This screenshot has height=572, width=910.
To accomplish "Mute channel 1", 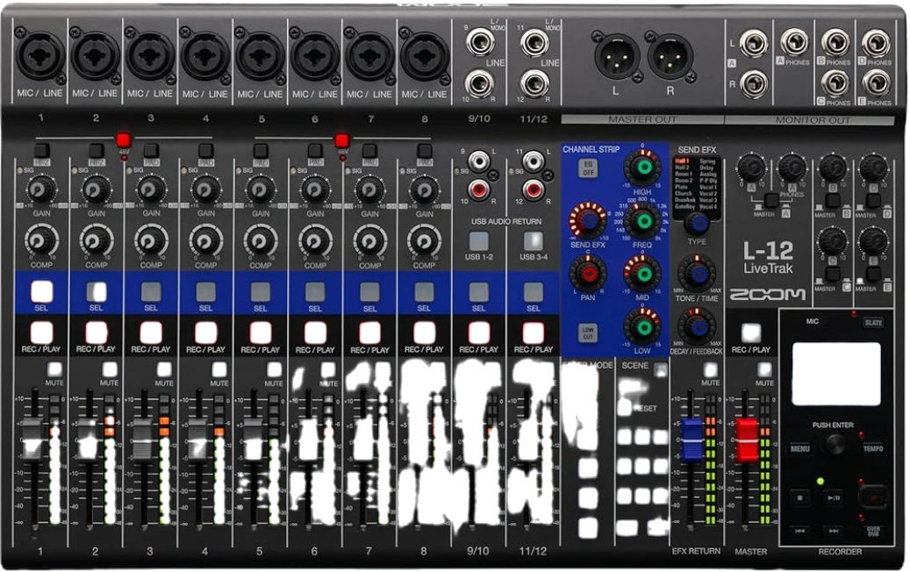I will coord(54,369).
